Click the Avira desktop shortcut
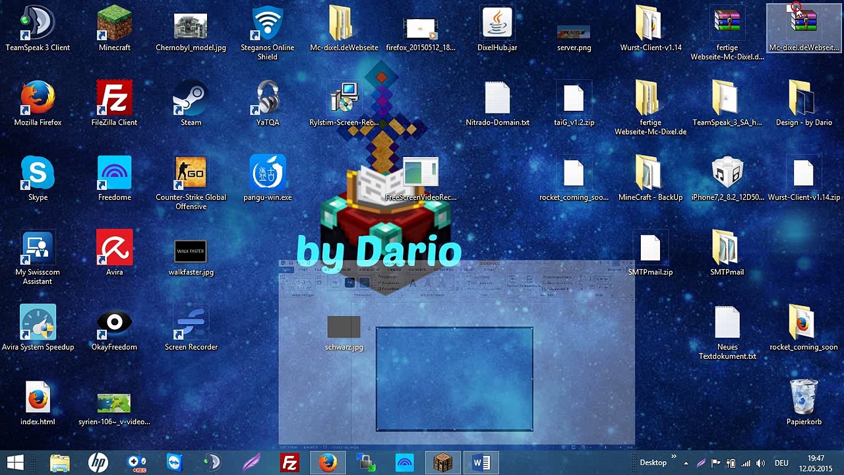The height and width of the screenshot is (475, 844). [x=114, y=253]
